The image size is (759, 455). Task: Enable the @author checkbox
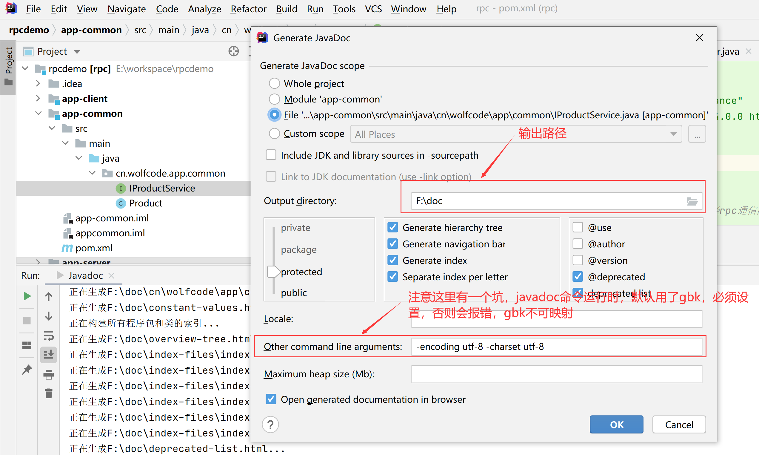(578, 244)
